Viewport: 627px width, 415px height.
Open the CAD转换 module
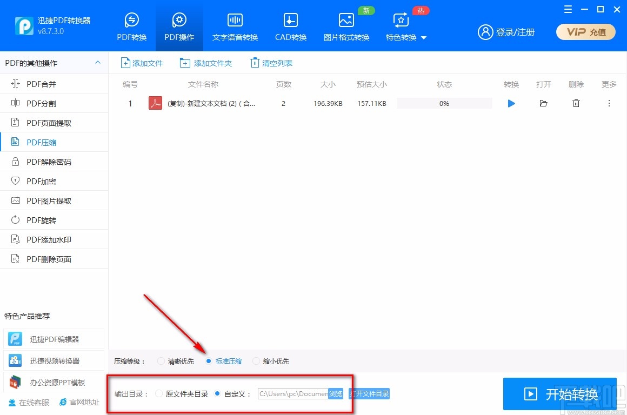(291, 26)
